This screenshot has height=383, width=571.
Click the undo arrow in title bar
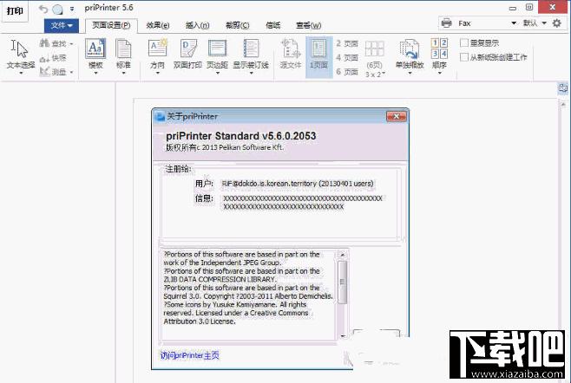tap(43, 9)
